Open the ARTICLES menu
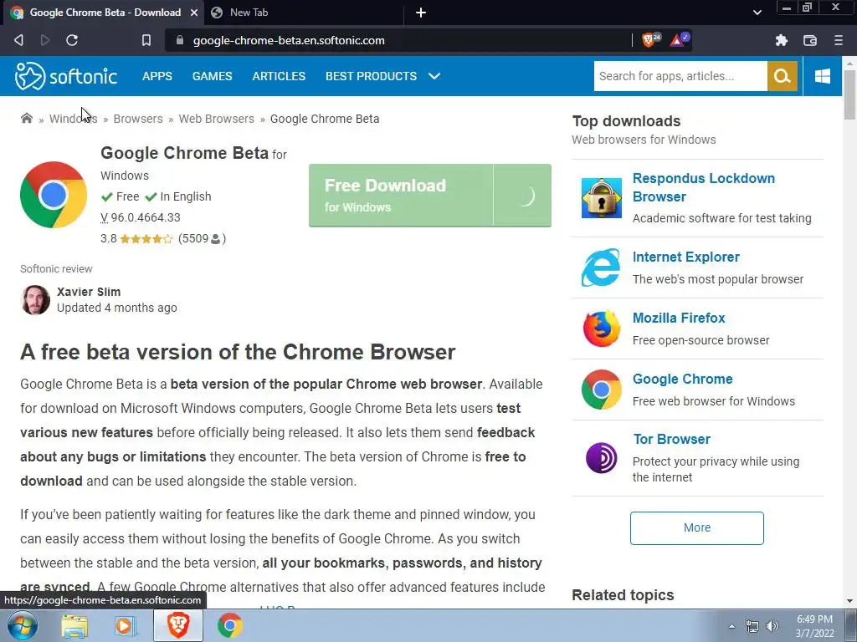This screenshot has height=642, width=857. pos(279,76)
